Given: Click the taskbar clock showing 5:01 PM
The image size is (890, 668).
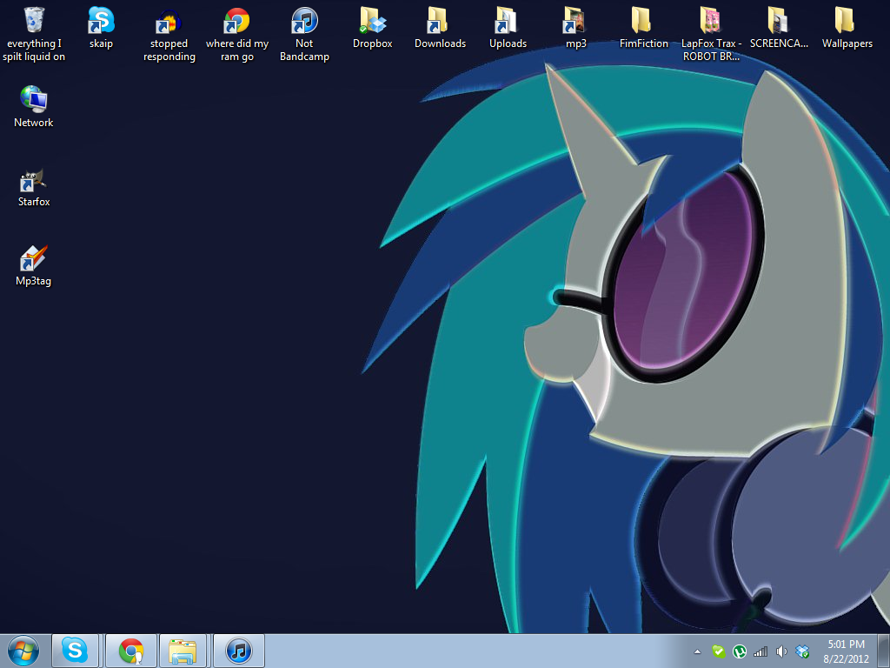Looking at the screenshot, I should 847,651.
